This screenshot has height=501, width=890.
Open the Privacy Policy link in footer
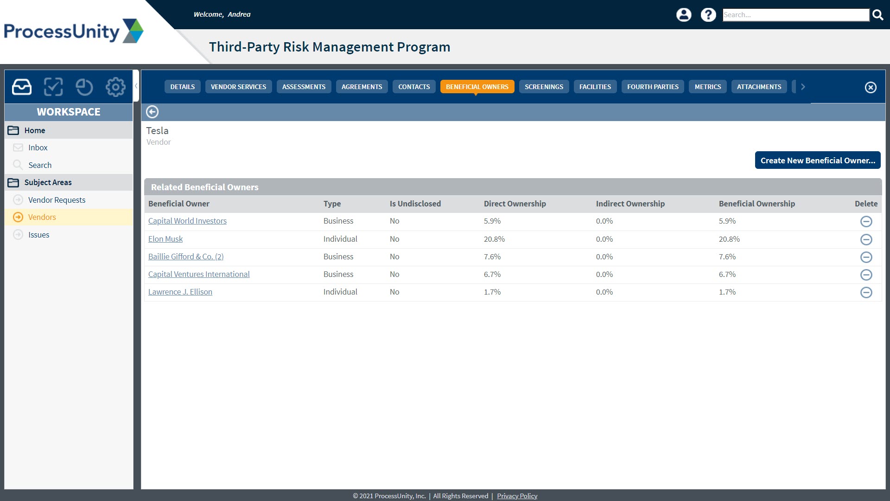pos(517,496)
